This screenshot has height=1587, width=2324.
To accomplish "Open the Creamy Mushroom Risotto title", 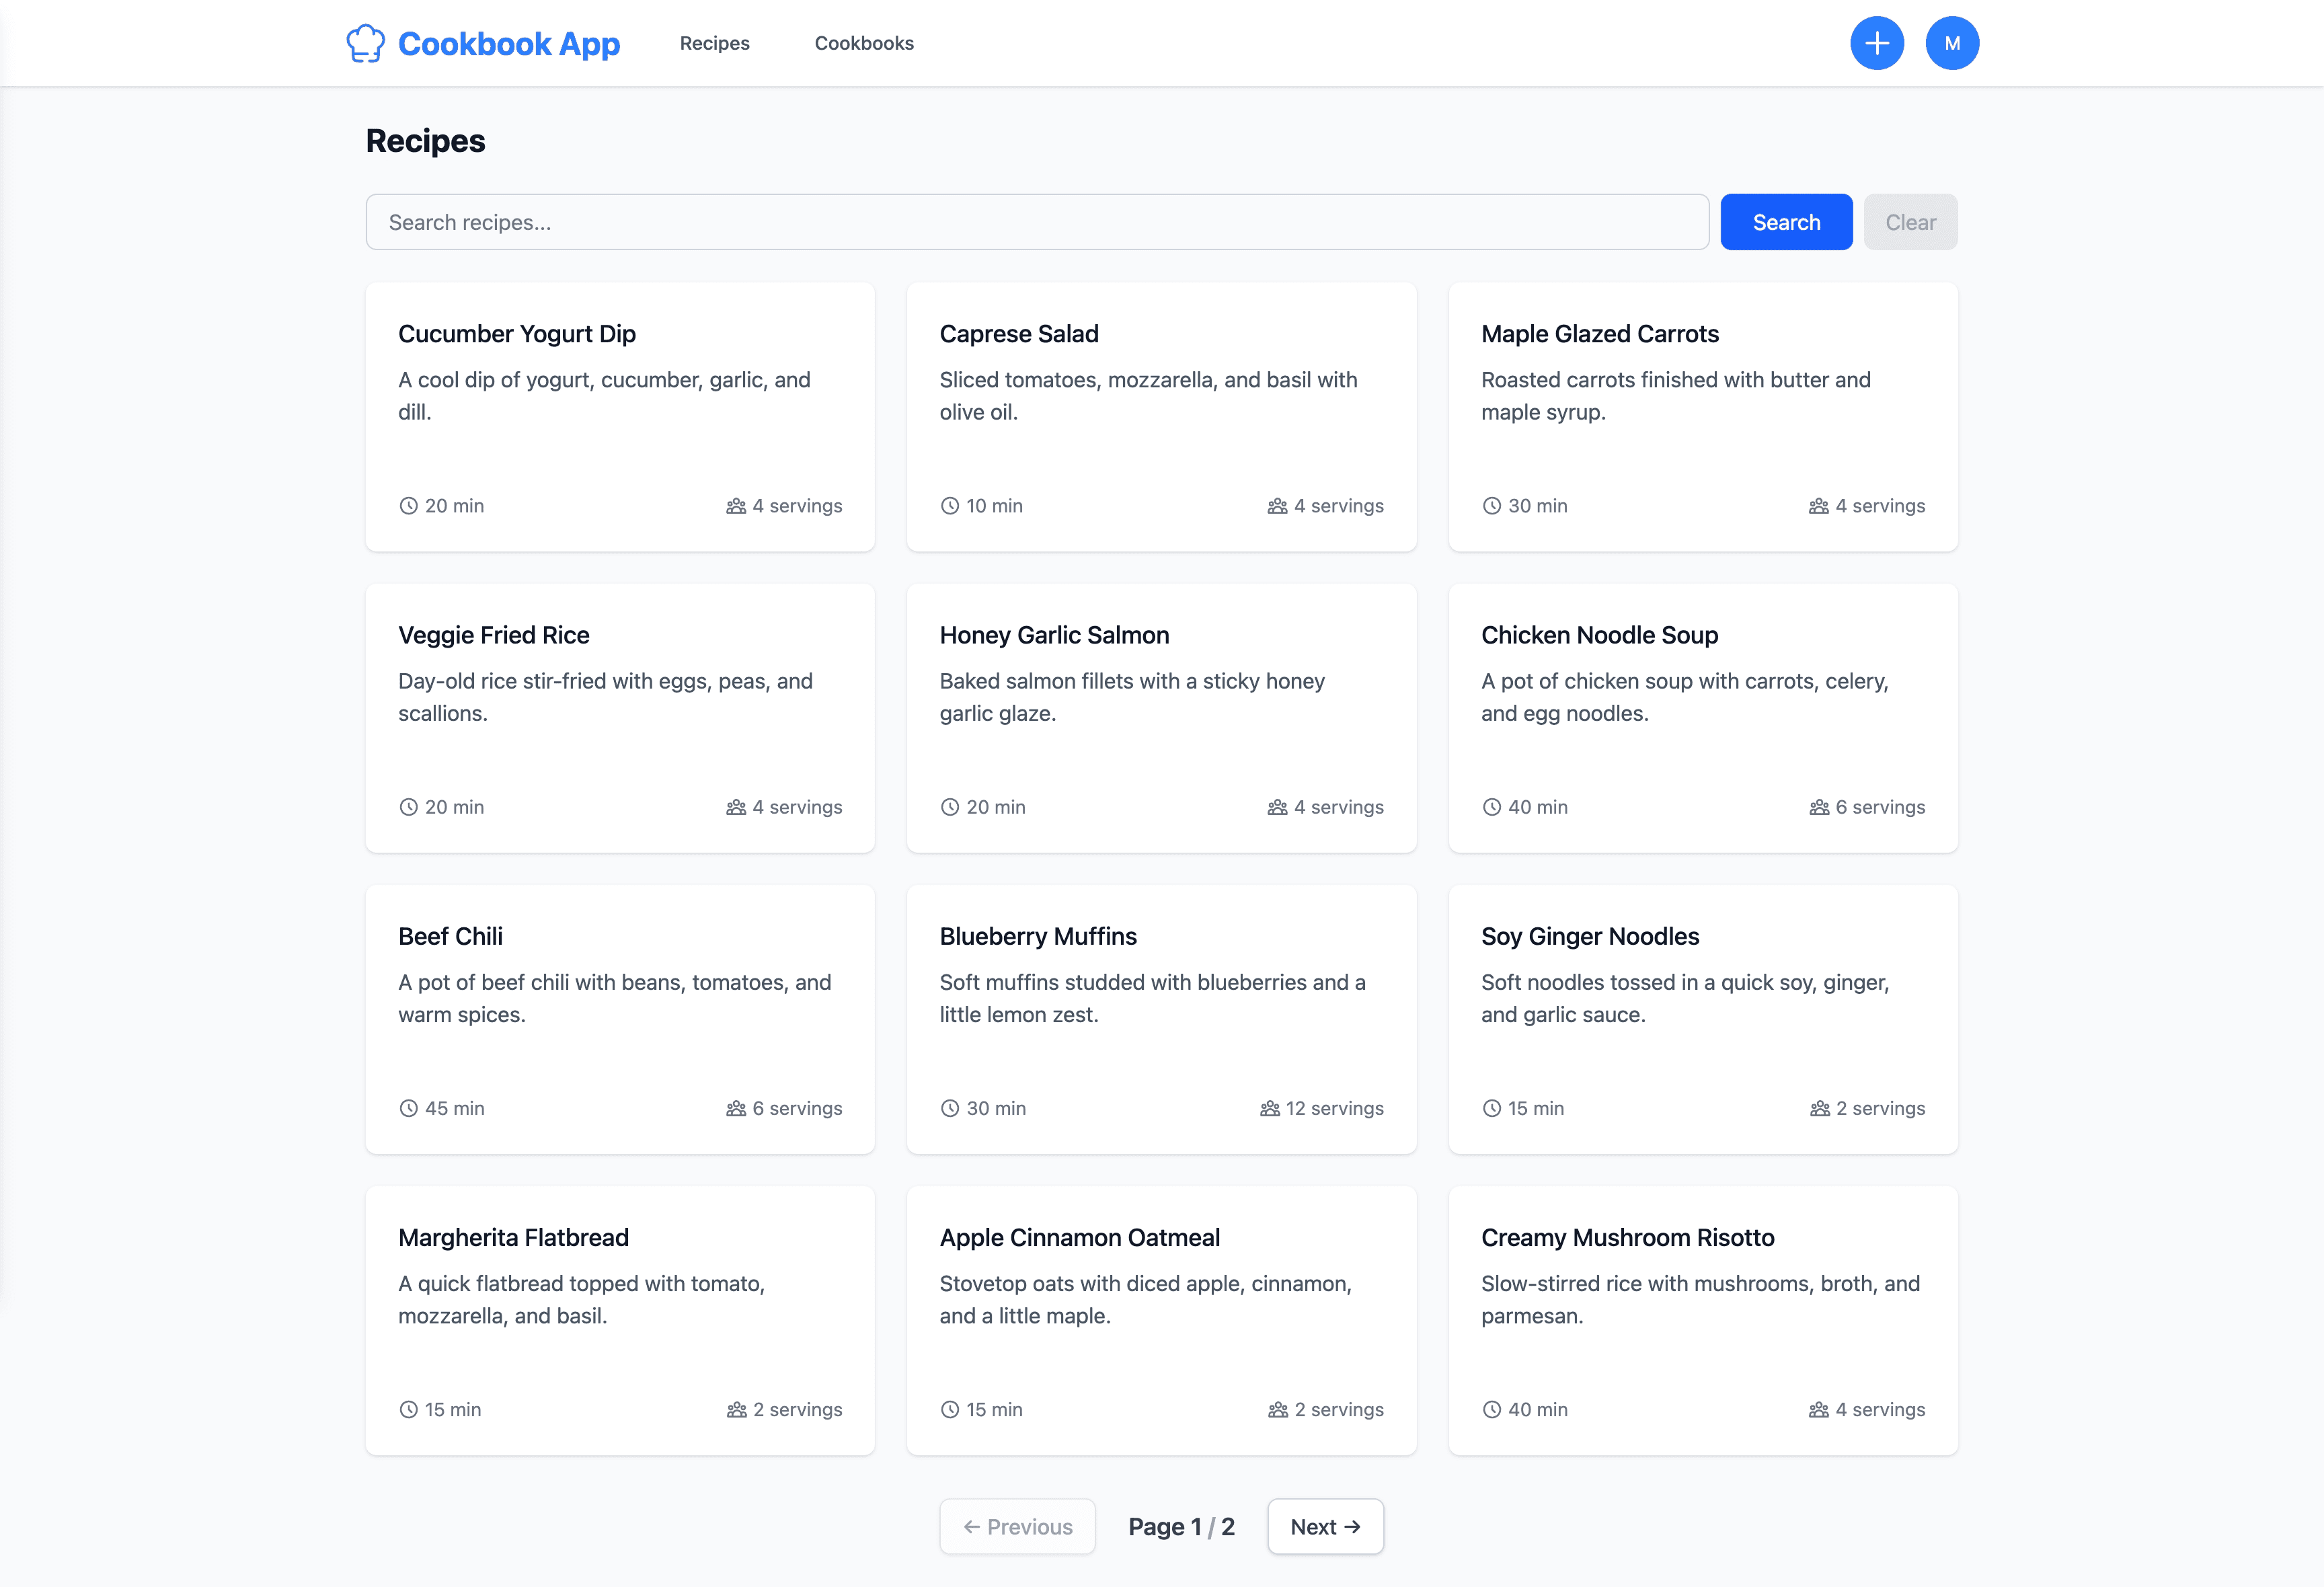I will 1628,1237.
